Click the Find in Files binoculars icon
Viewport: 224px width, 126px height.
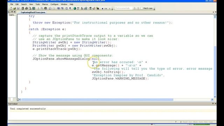point(98,8)
